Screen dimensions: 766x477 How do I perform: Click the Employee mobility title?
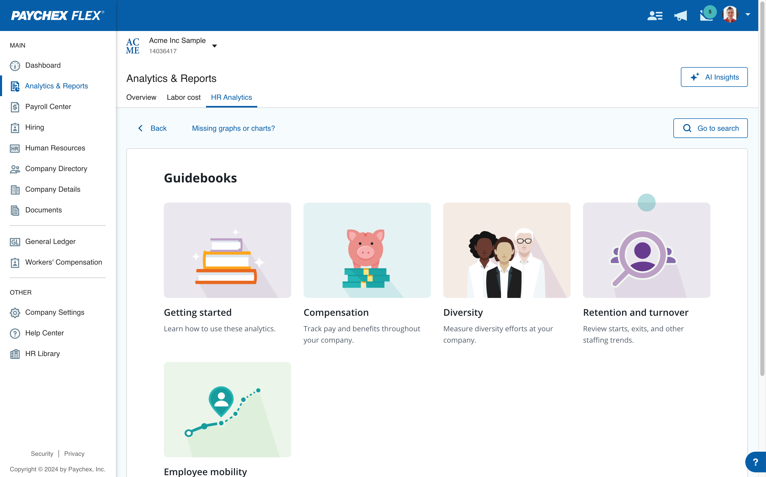point(205,472)
